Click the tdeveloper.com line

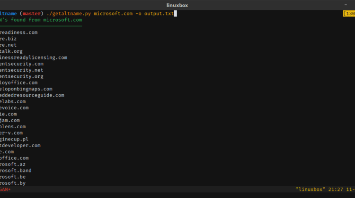(x=20, y=146)
